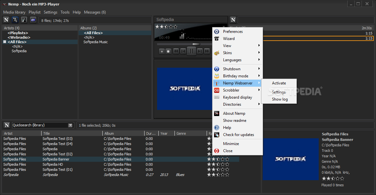Expand the View submenu arrow
This screenshot has width=376, height=195.
259,45
